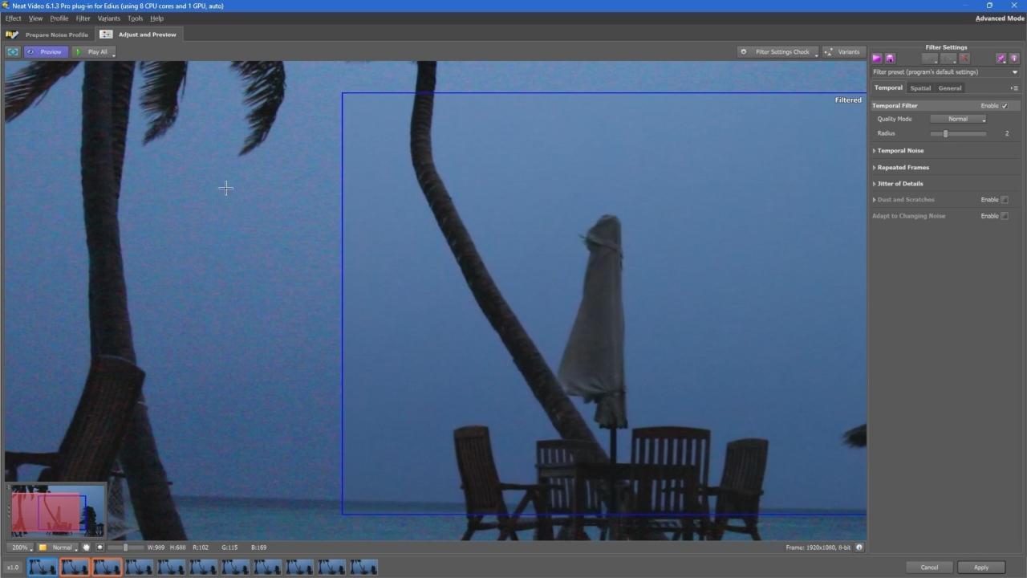Open the tab options menu icon
This screenshot has height=578, width=1027.
[x=1015, y=88]
